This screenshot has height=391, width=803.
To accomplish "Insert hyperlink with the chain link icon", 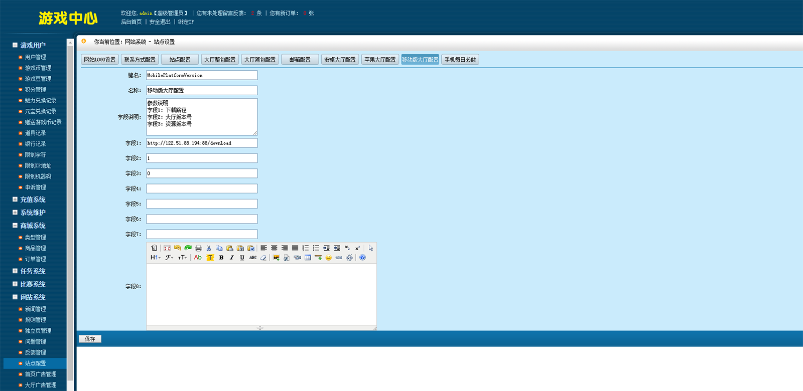I will [339, 258].
